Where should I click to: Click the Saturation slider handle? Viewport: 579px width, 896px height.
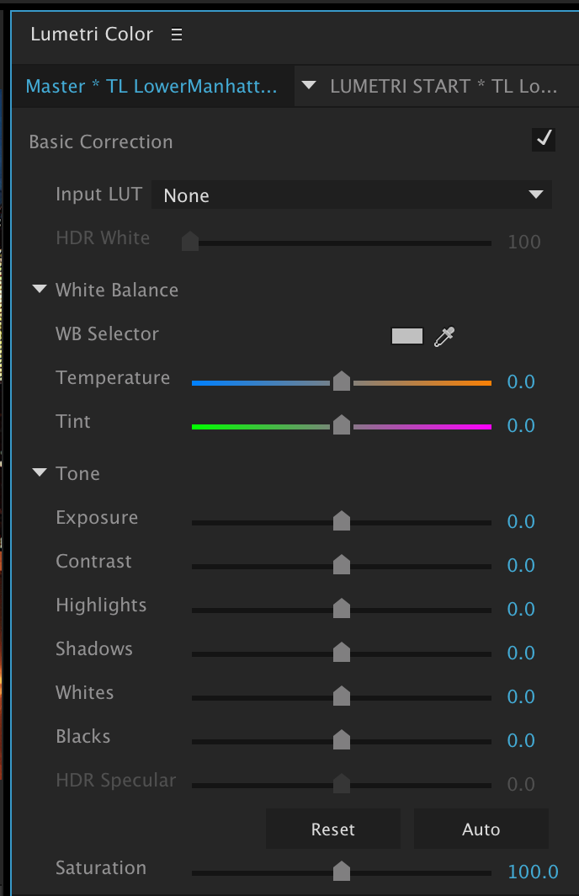point(342,871)
